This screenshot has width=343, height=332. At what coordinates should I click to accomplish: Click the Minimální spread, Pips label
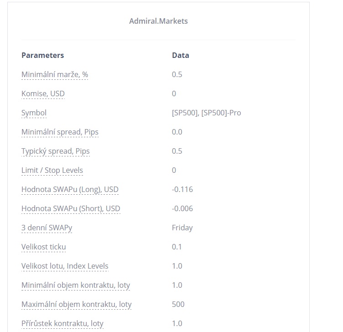(60, 132)
